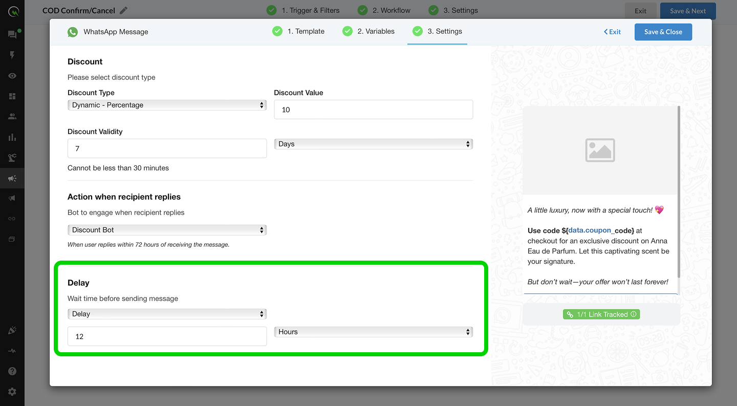The width and height of the screenshot is (737, 406).
Task: Expand the Hours delay unit dropdown
Action: pyautogui.click(x=373, y=332)
